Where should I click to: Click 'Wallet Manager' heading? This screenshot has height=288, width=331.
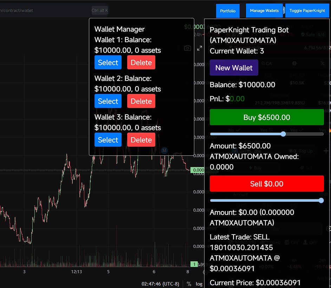coord(119,29)
